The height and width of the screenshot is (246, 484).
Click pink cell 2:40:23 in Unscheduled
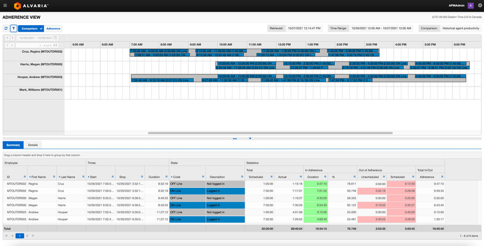[x=372, y=219]
